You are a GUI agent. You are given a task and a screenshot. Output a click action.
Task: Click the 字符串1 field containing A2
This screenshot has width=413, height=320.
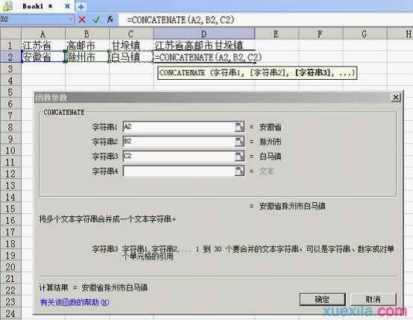point(179,127)
